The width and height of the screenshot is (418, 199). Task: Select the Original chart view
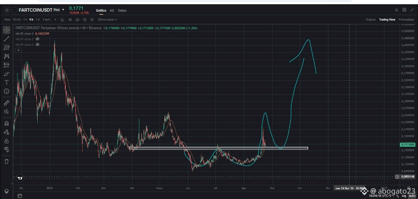pyautogui.click(x=371, y=20)
